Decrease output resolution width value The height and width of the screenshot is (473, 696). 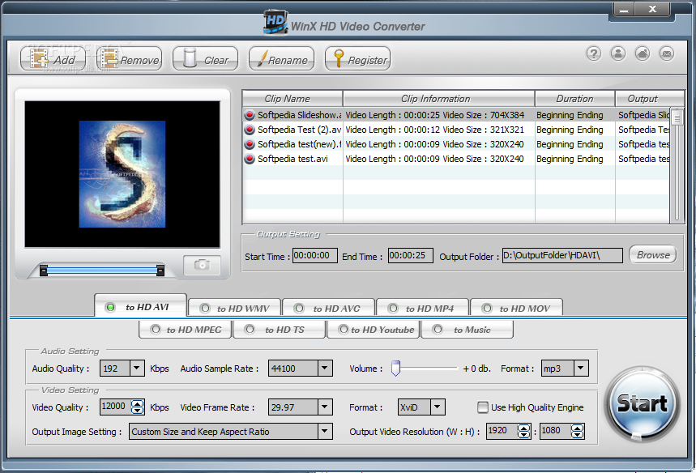coord(523,435)
